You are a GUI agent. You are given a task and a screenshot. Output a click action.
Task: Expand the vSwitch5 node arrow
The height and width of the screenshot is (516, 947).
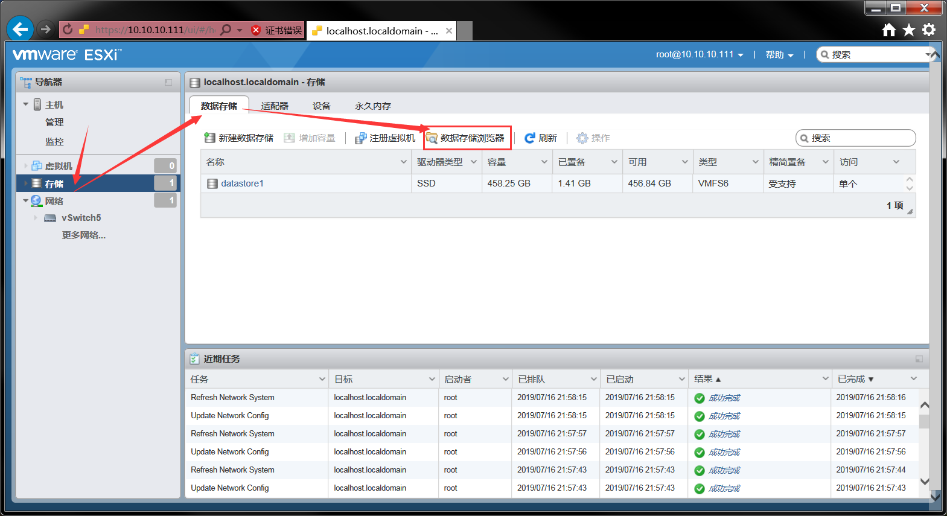[x=36, y=218]
